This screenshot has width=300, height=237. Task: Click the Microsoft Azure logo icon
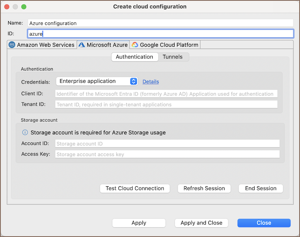coord(82,45)
